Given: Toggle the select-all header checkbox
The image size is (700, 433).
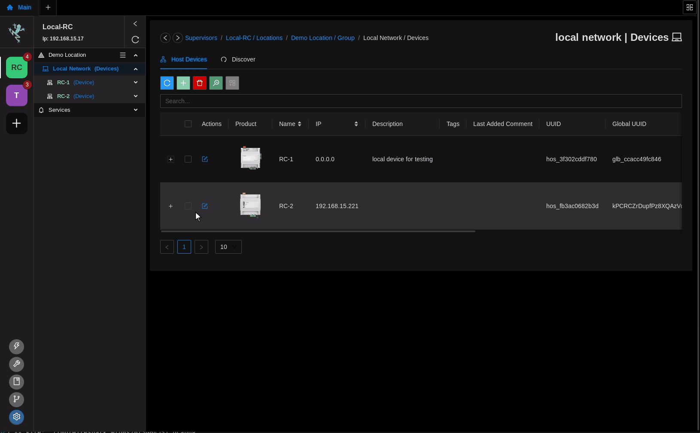Looking at the screenshot, I should (x=188, y=124).
